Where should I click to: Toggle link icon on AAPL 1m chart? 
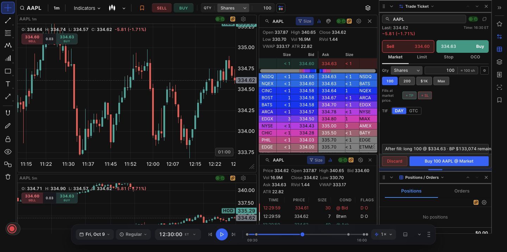click(233, 19)
